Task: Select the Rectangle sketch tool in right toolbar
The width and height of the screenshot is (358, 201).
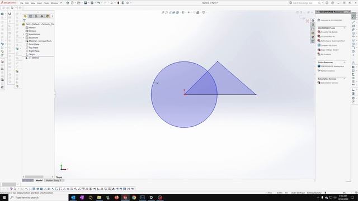Action: pos(354,26)
